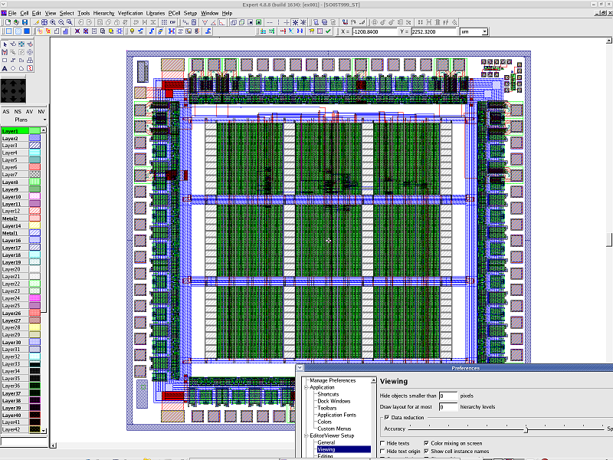Click the Save icon in the toolbar
This screenshot has width=613, height=460.
[x=26, y=22]
